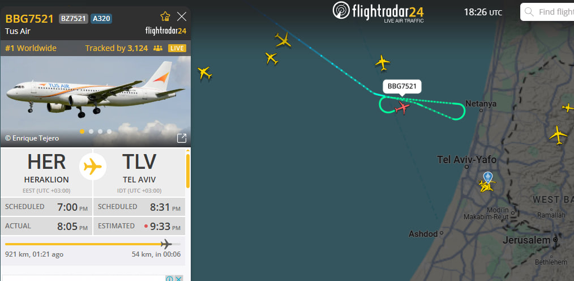Click the search magnifier icon
The height and width of the screenshot is (281, 574).
click(x=529, y=12)
